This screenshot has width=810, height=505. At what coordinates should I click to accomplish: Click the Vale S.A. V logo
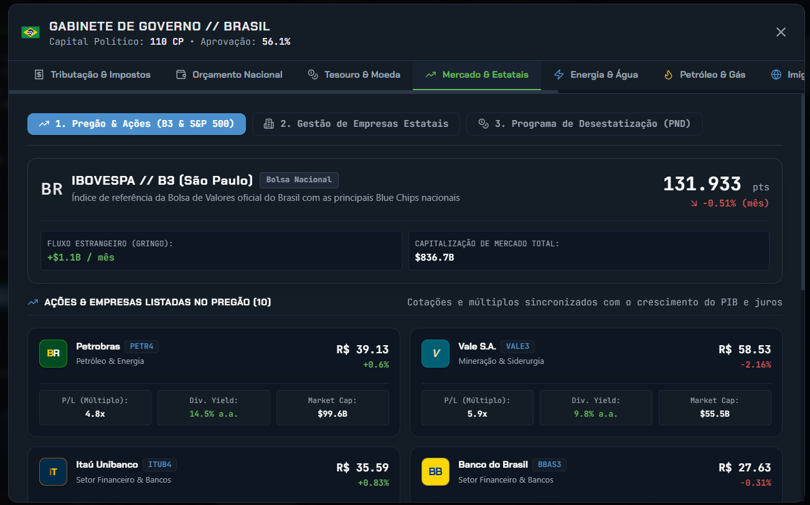435,353
